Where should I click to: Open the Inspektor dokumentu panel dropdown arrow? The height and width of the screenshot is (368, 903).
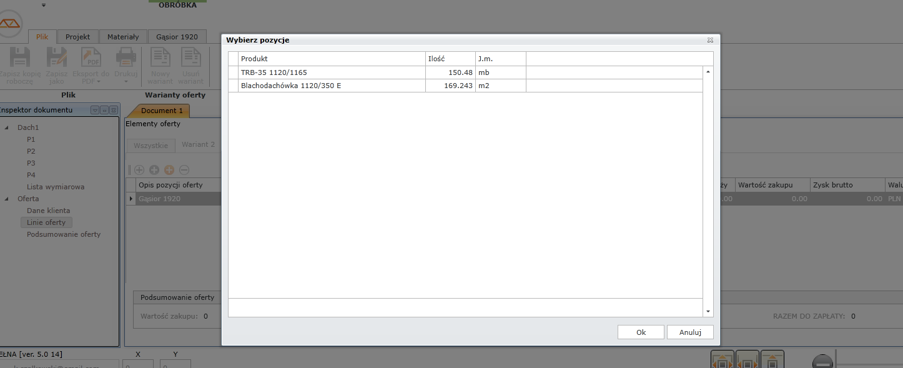(95, 110)
